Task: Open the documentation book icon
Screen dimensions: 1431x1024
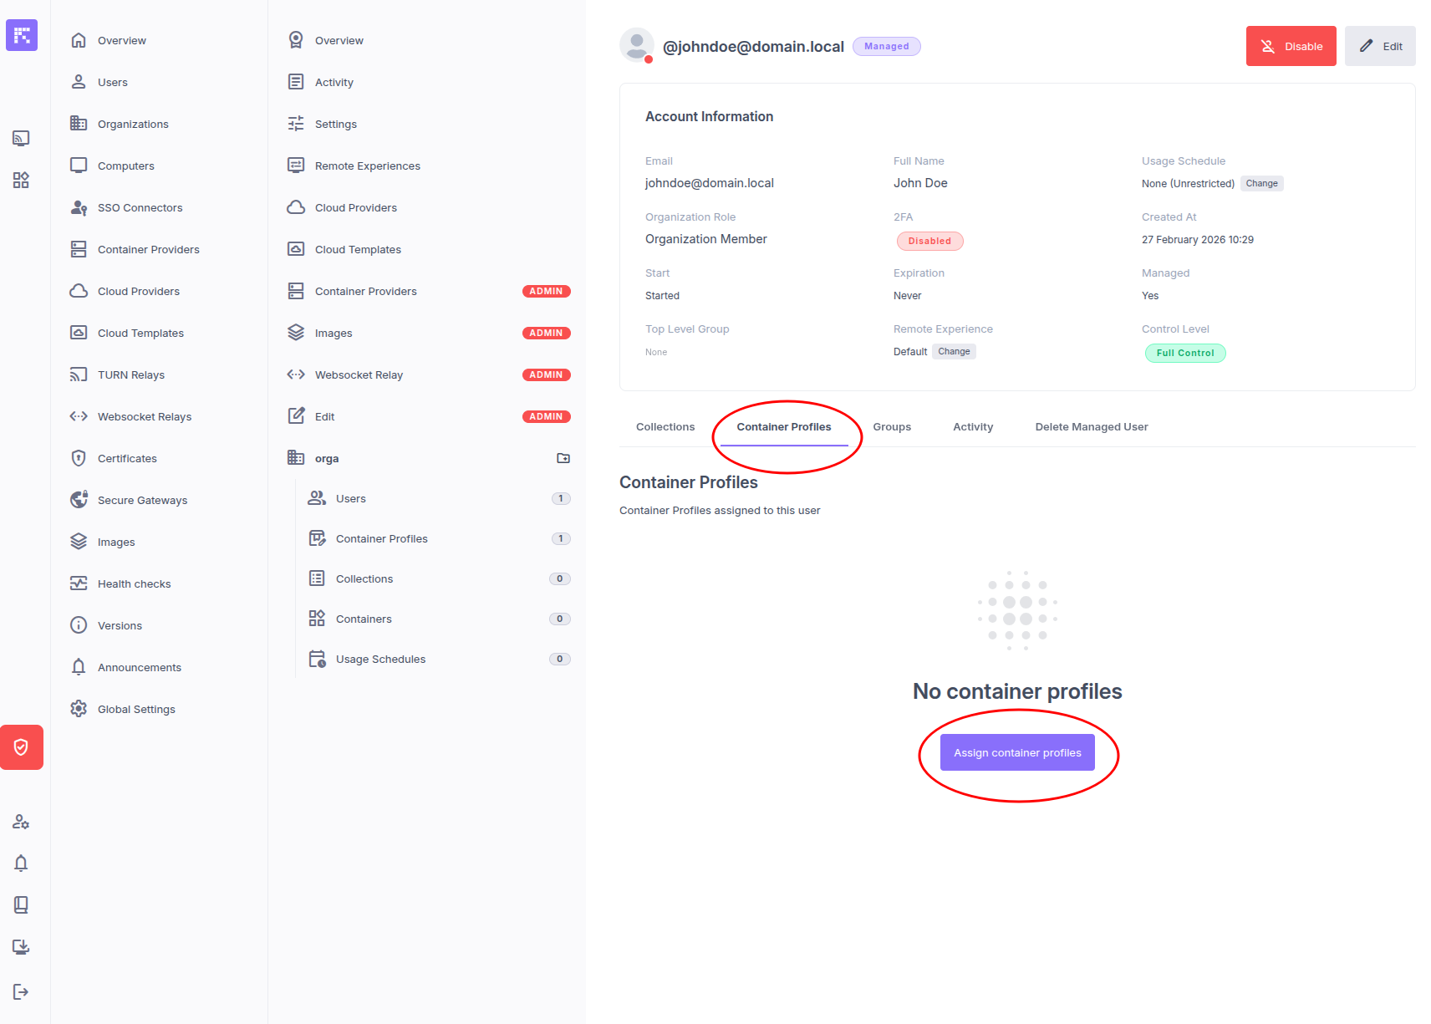Action: coord(21,904)
